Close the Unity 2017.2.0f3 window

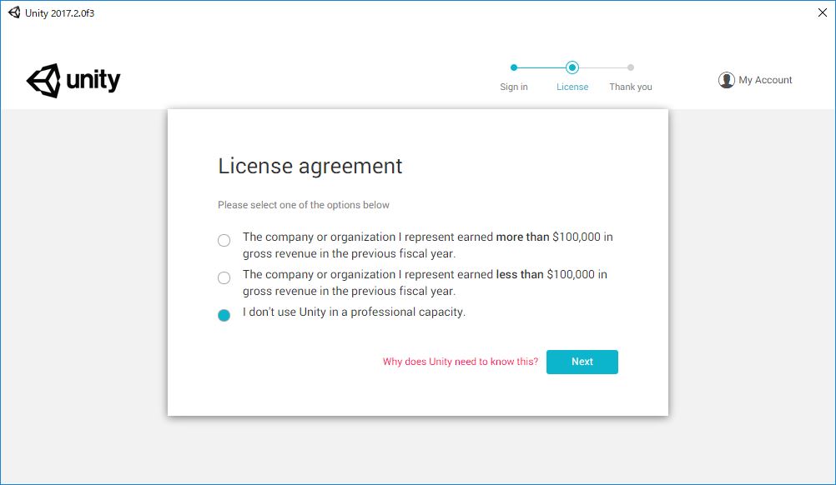click(823, 12)
